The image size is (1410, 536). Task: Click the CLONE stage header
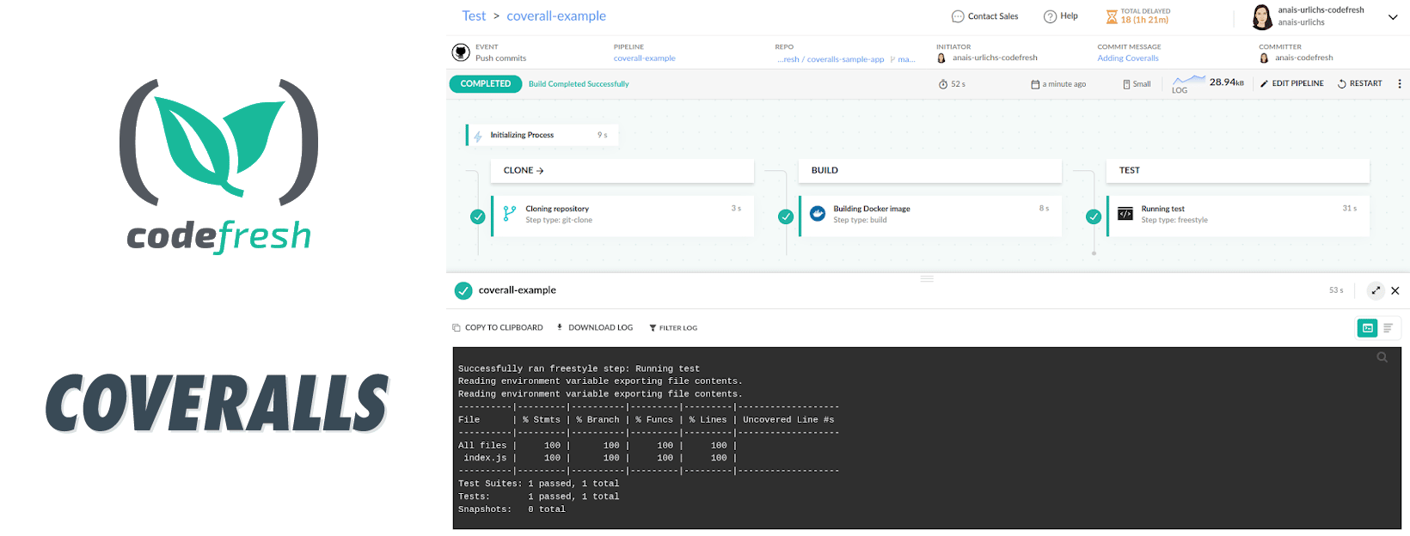pos(622,170)
